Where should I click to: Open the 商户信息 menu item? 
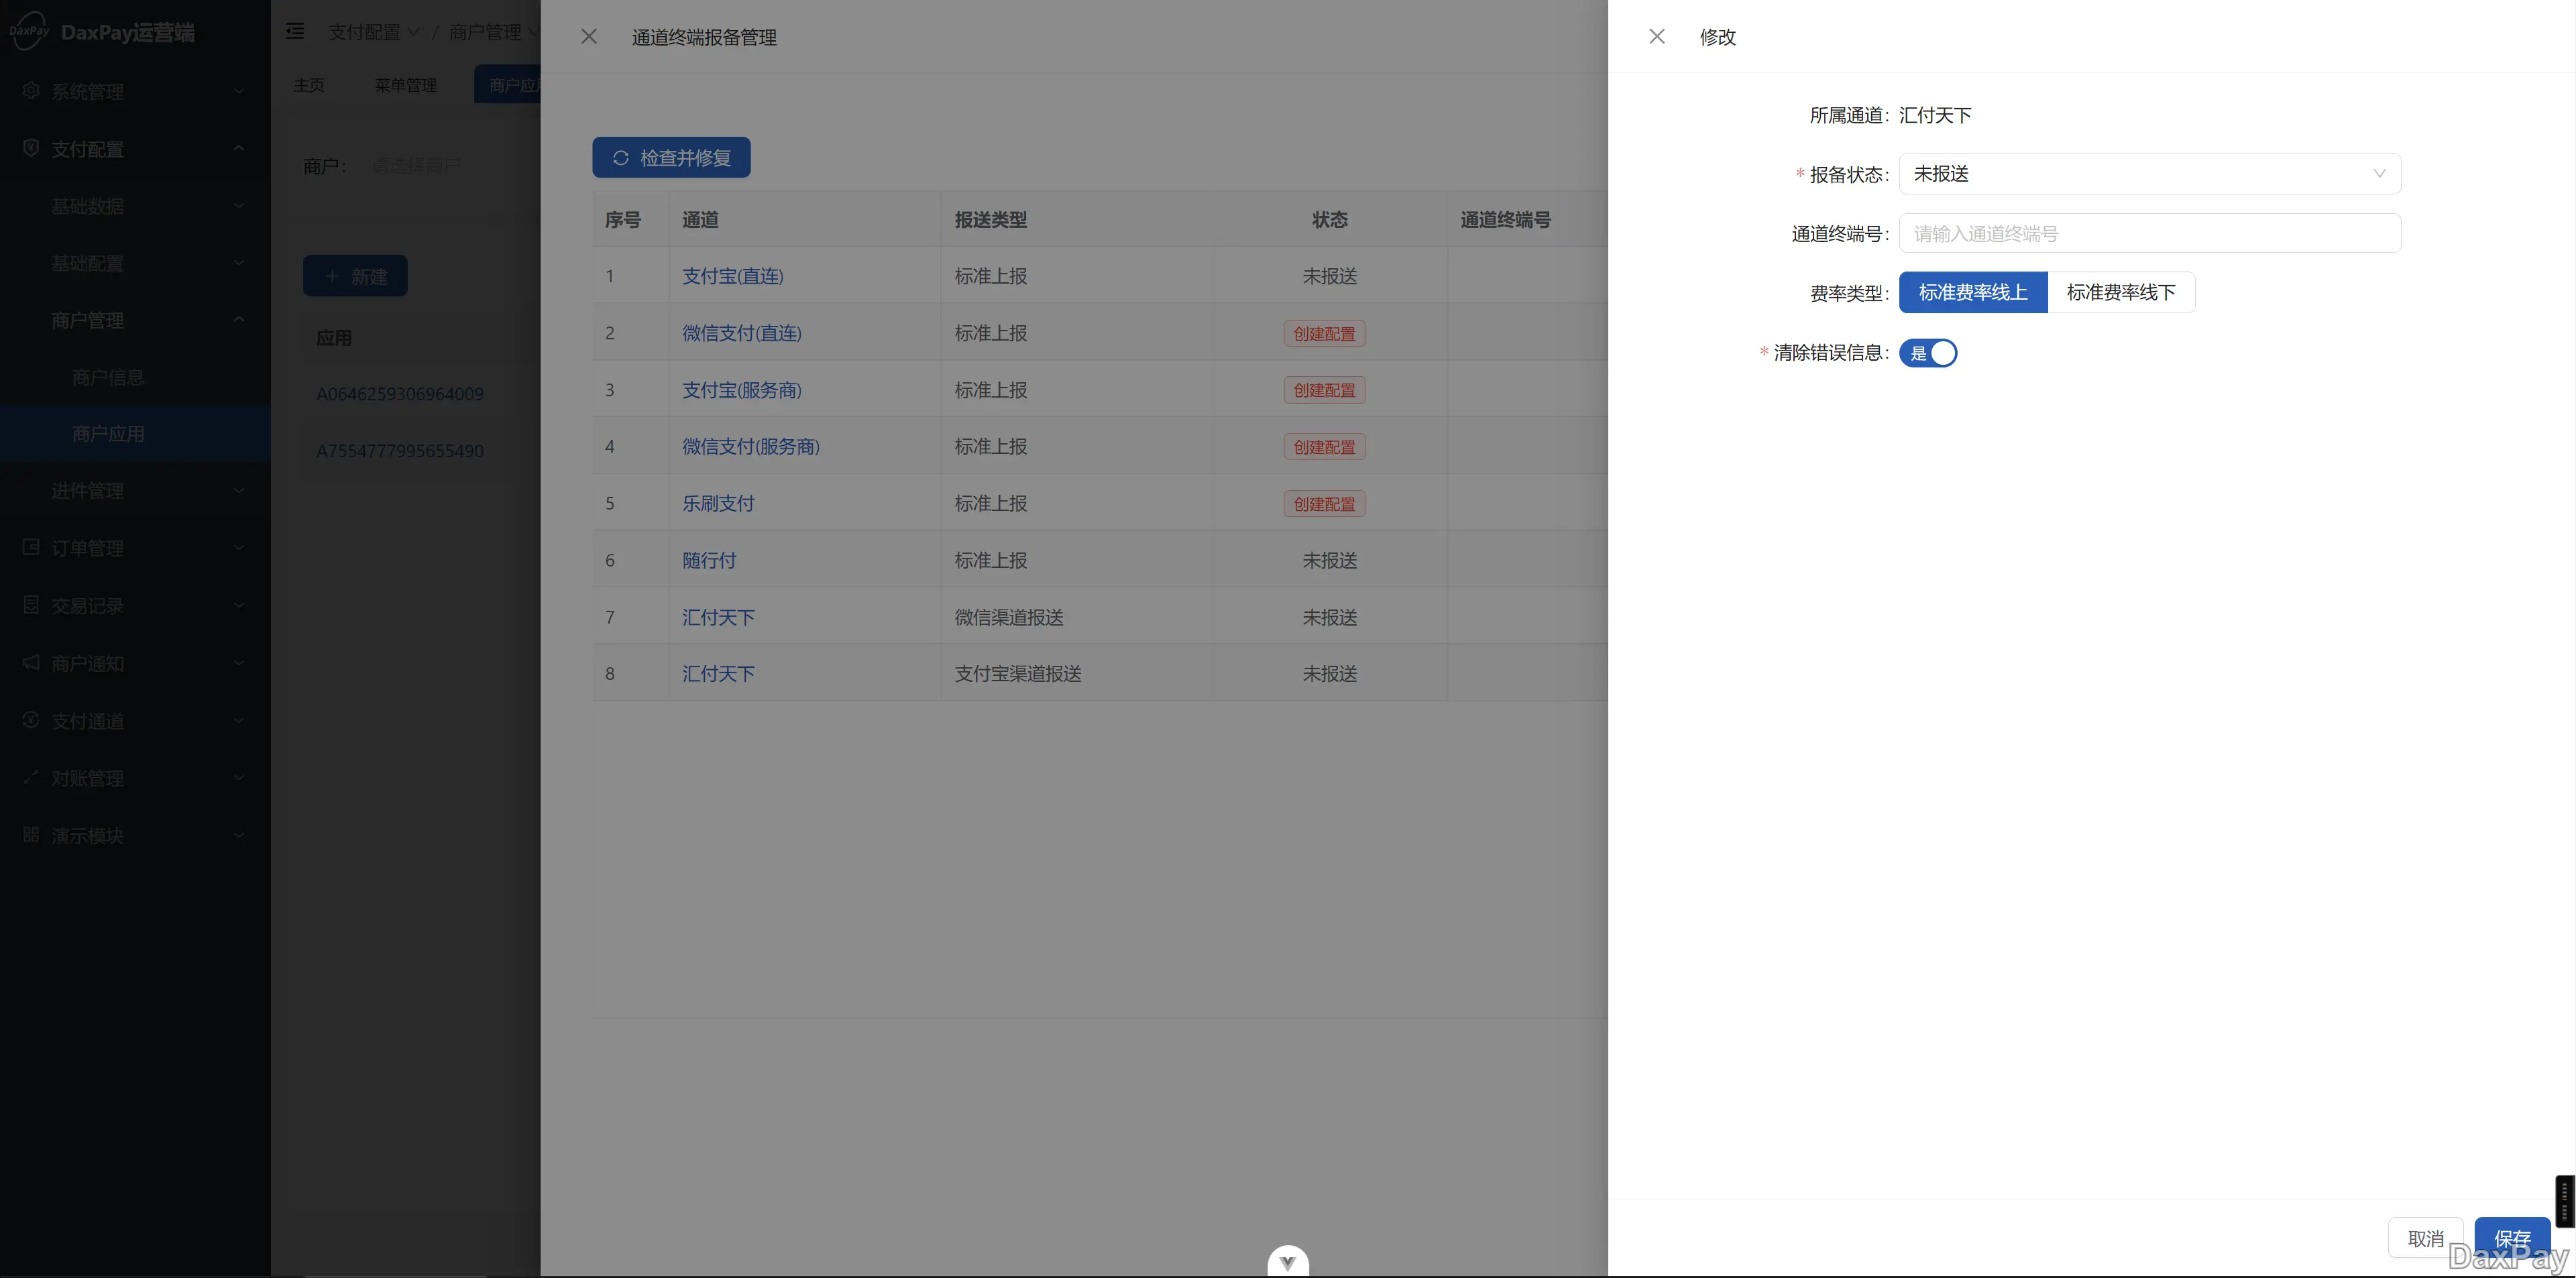(x=108, y=378)
